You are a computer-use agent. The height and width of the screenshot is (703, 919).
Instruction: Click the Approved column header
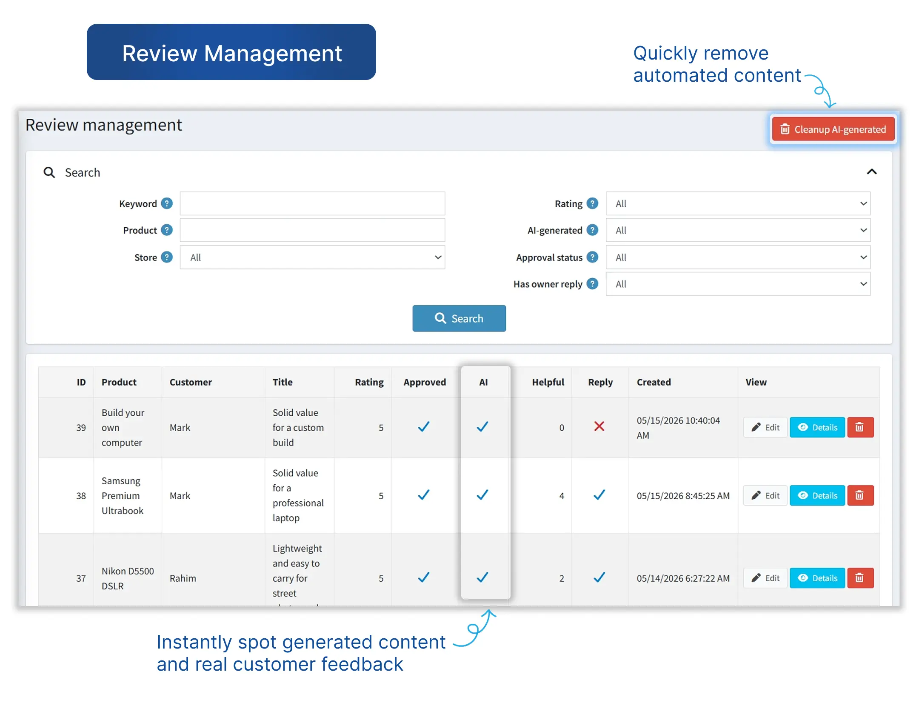click(425, 382)
